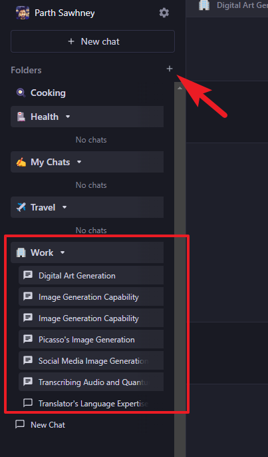Add a new folder with plus icon
This screenshot has height=457, width=268.
(x=170, y=69)
